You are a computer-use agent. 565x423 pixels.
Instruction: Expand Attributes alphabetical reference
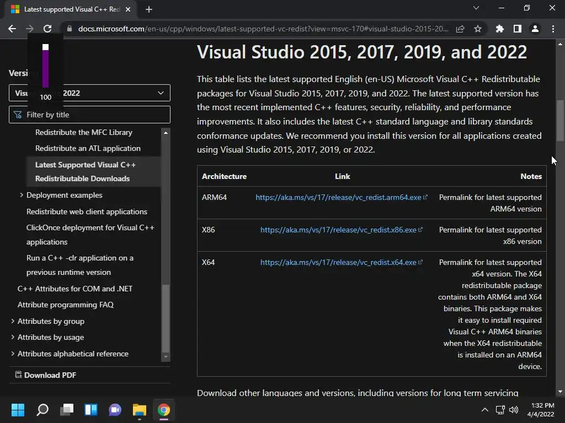tap(13, 354)
